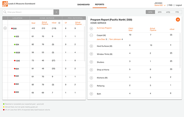
Task: Submit store search with arrow button
Action: pos(56,12)
